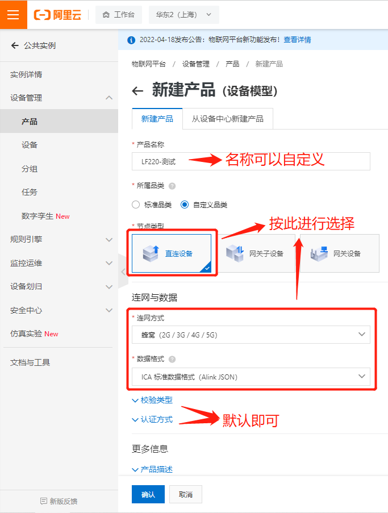Open 设备 in the sidebar menu
The height and width of the screenshot is (513, 388).
(x=30, y=145)
